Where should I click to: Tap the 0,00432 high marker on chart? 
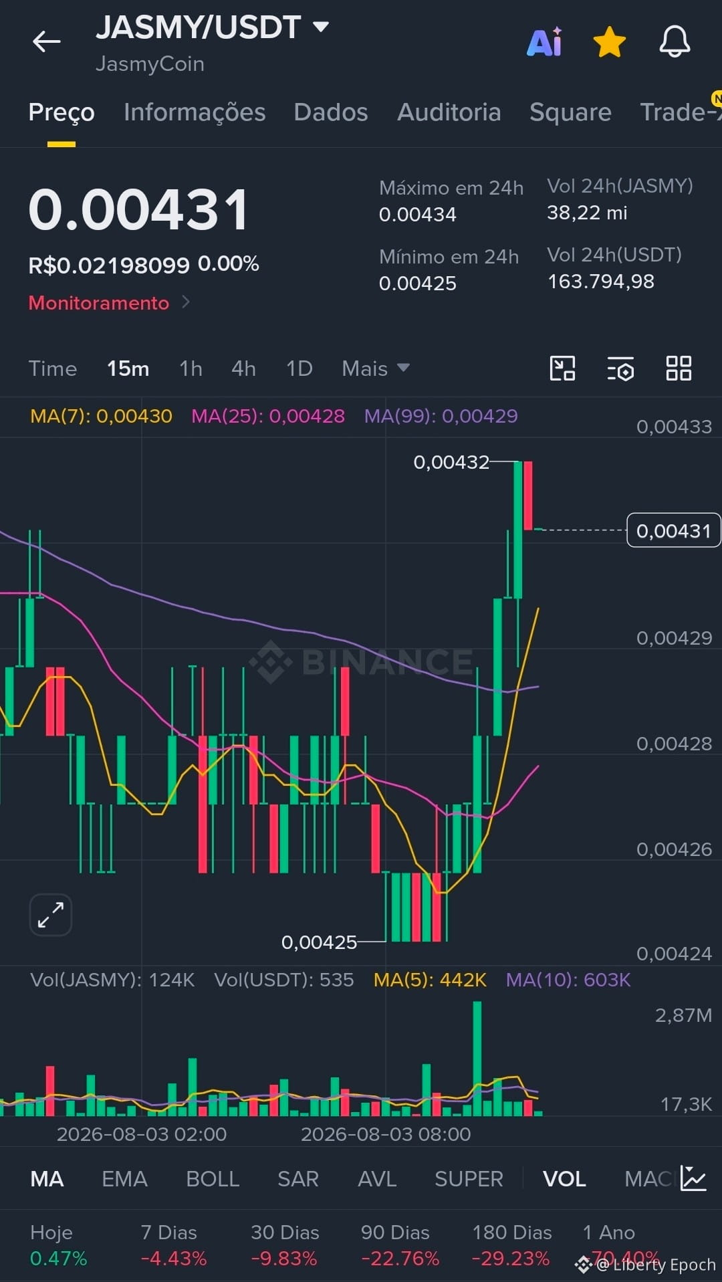point(452,462)
